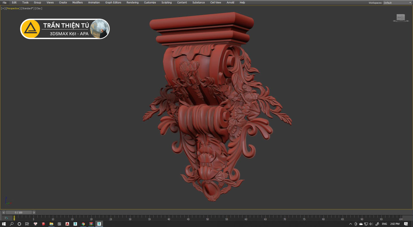Click frame 50 on the timeline track bar
The image size is (413, 227).
[207, 218]
